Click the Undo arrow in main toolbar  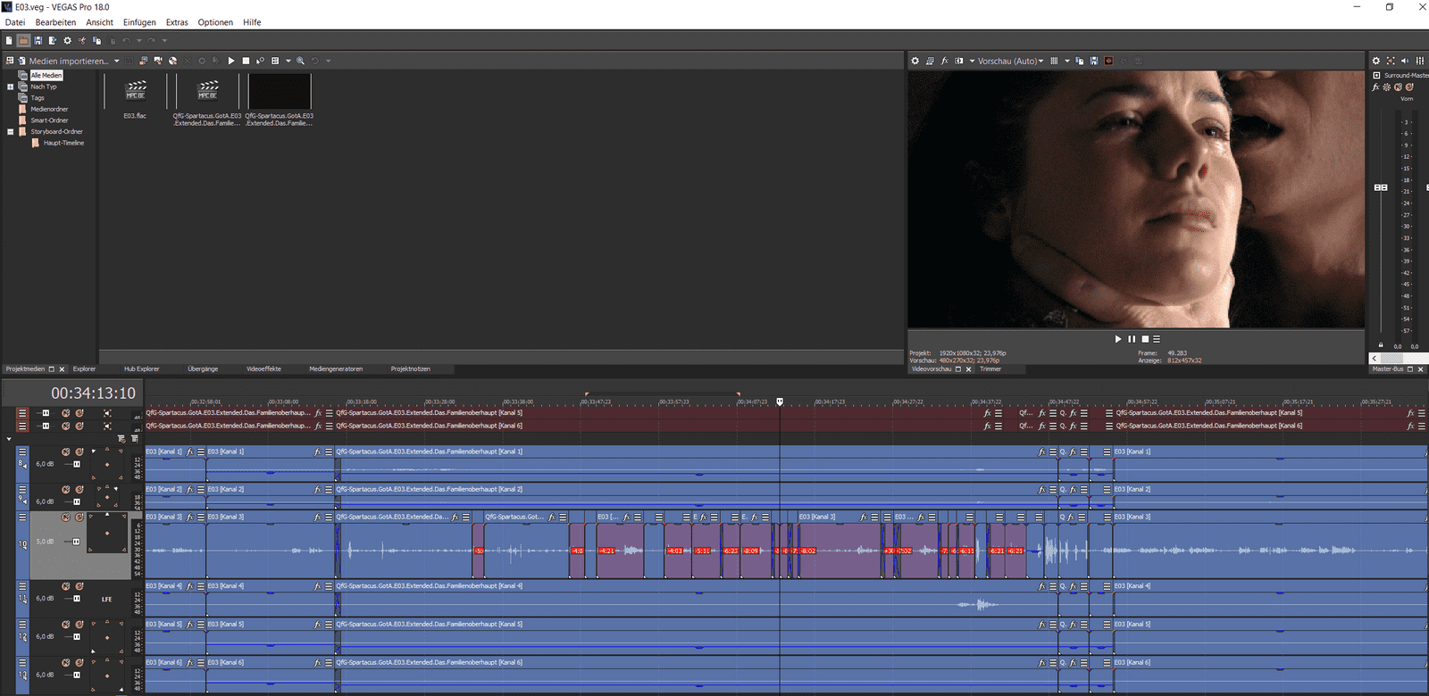[126, 40]
